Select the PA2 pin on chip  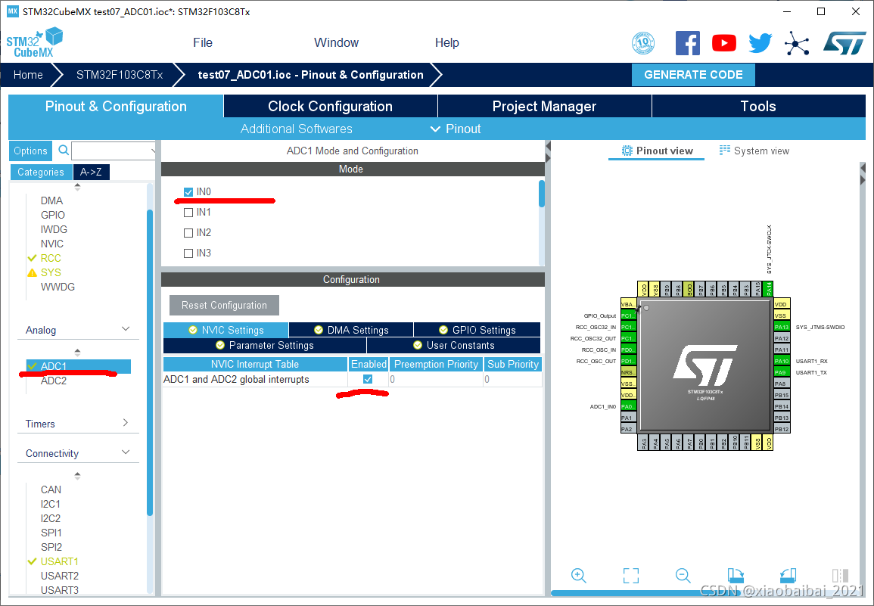(627, 429)
